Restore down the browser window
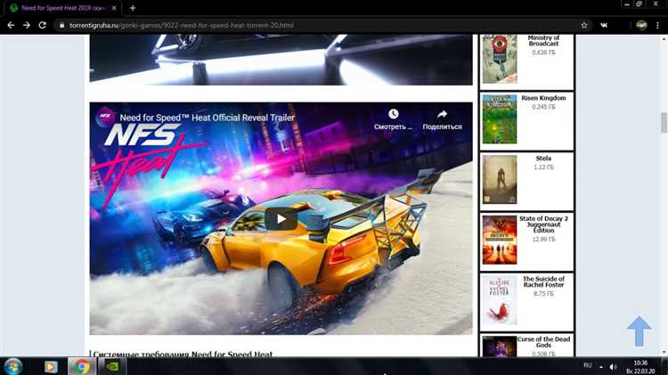The width and height of the screenshot is (668, 375). (x=639, y=4)
